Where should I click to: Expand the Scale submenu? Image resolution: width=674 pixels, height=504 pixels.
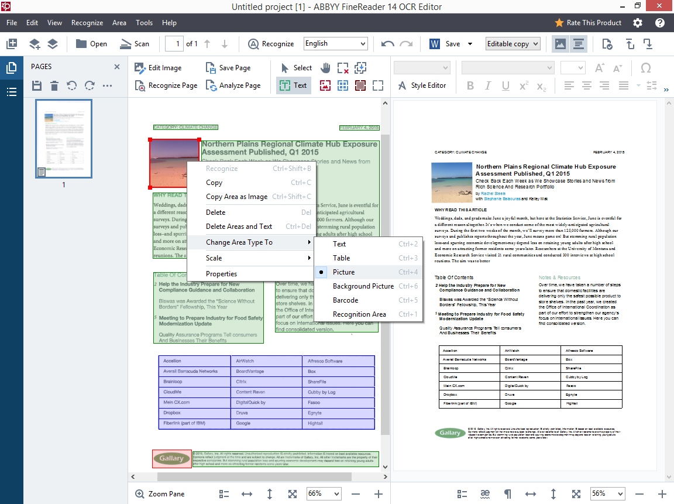point(252,258)
